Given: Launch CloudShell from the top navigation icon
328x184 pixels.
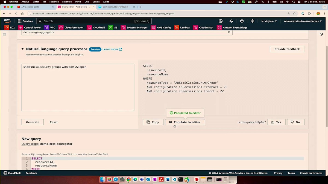Looking at the screenshot, I should [x=221, y=21].
